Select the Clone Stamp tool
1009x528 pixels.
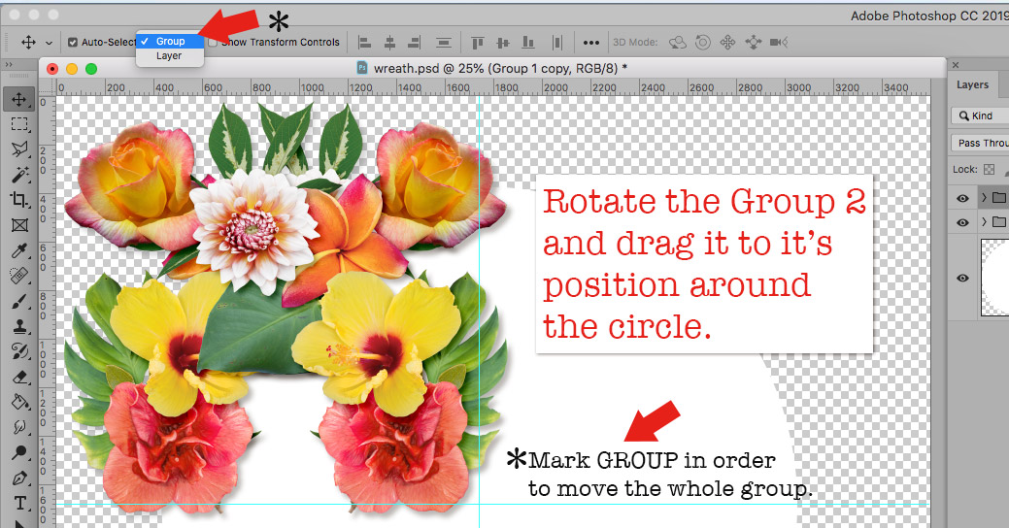tap(19, 326)
